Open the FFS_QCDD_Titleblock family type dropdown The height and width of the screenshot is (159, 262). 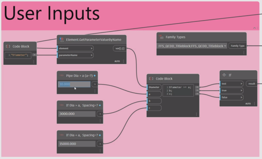192,46
